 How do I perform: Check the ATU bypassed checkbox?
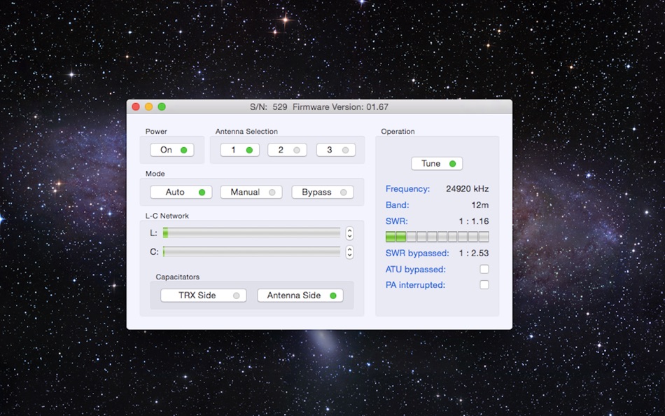coord(484,269)
